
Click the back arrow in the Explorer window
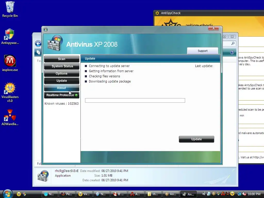tap(38, 44)
